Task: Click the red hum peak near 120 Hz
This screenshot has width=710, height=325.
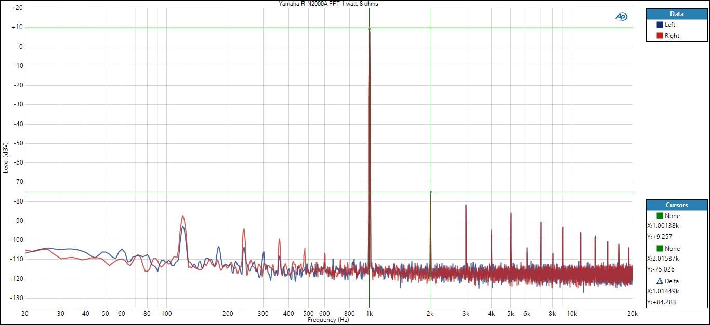Action: tap(182, 217)
